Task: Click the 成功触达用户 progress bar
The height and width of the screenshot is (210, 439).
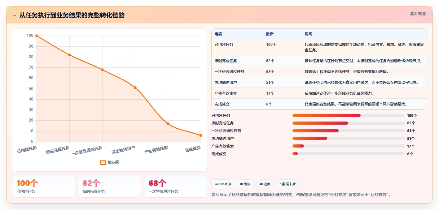Action: coord(349,138)
